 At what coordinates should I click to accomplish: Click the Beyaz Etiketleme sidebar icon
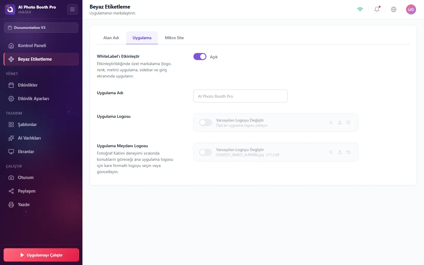click(11, 59)
